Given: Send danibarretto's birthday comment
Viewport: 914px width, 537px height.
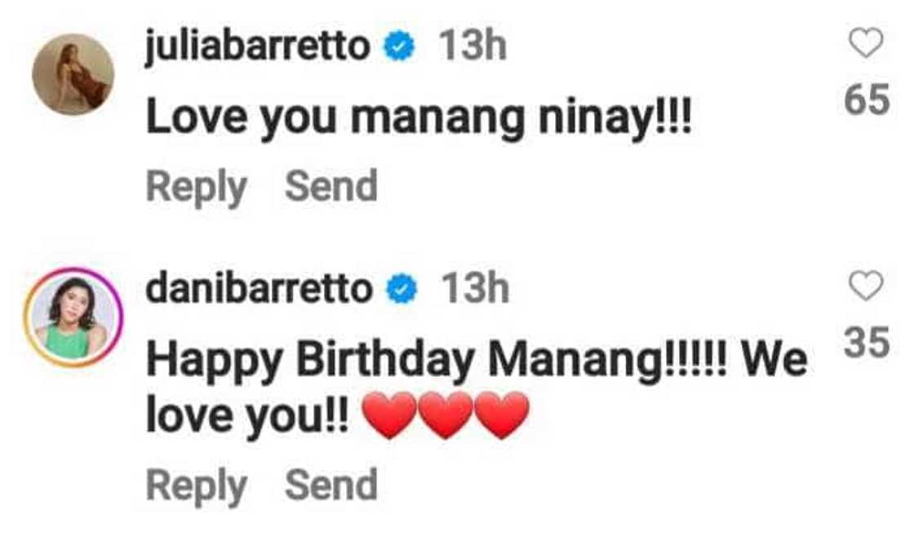Looking at the screenshot, I should [331, 485].
